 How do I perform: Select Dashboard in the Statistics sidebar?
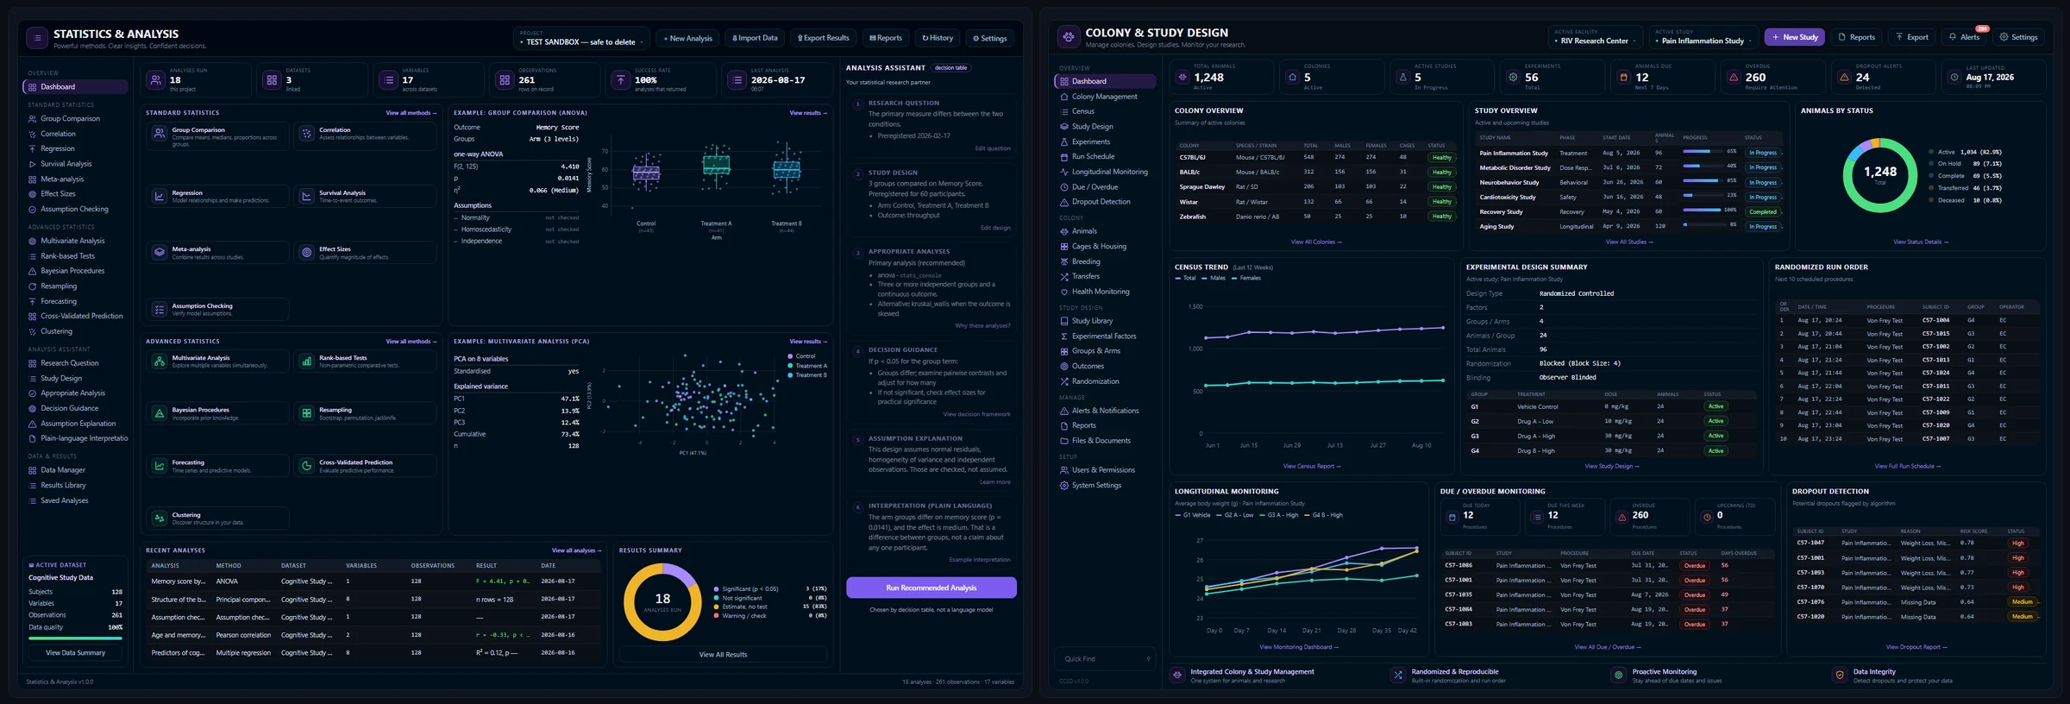coord(75,87)
